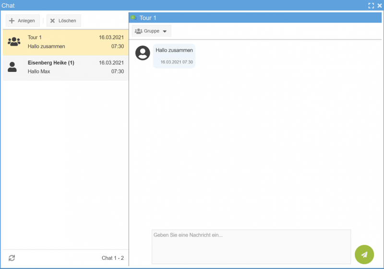
Task: Click the Anlegen button
Action: coord(23,21)
